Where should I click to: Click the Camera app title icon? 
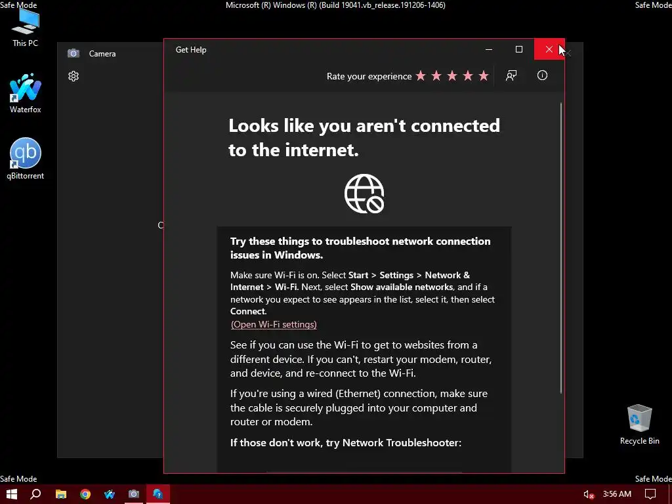pos(73,54)
